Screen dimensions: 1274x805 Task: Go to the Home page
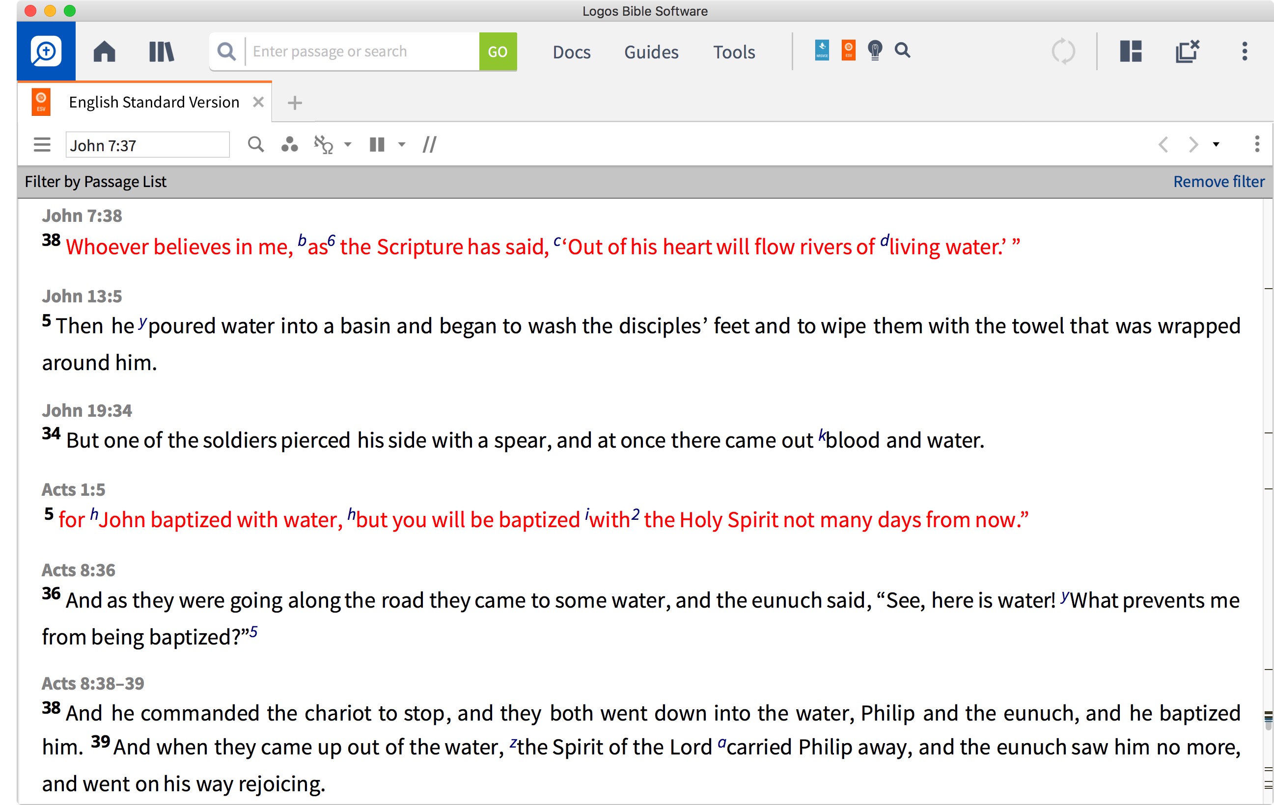point(104,52)
